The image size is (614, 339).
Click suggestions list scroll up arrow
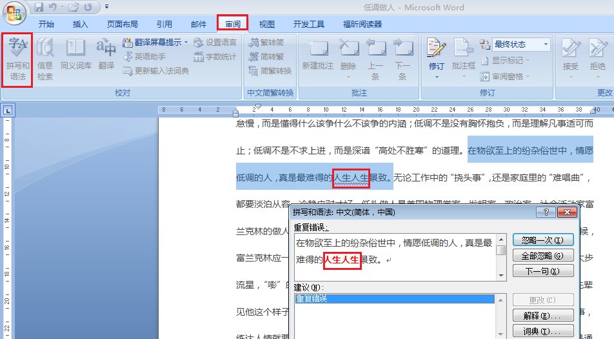(x=501, y=300)
